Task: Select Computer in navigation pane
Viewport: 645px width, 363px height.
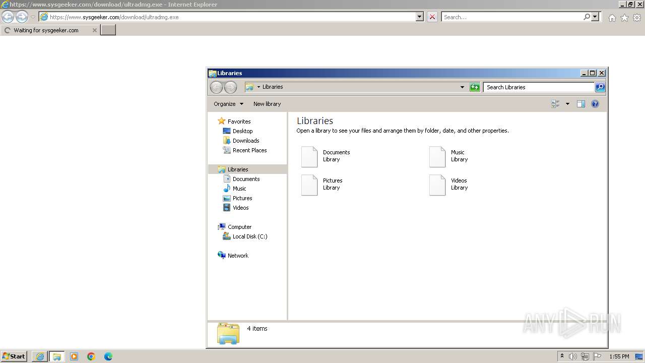Action: pyautogui.click(x=239, y=227)
